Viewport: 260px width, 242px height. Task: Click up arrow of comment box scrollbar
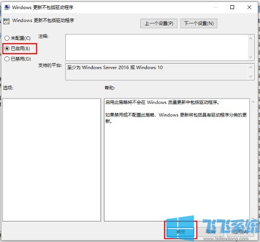pos(251,38)
